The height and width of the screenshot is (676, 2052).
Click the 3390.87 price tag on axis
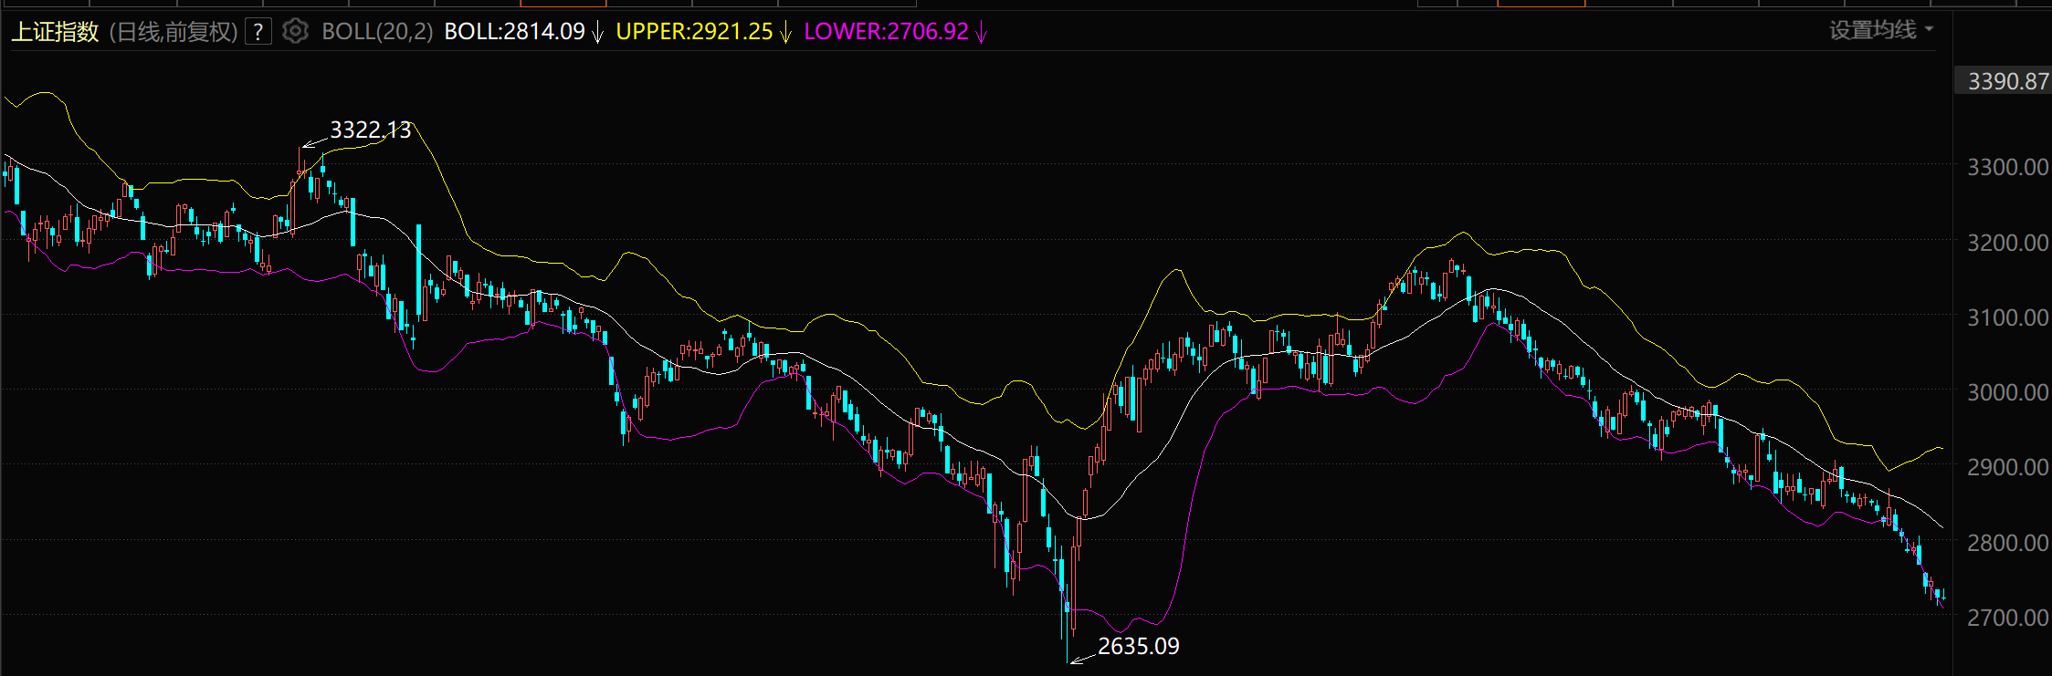2007,81
